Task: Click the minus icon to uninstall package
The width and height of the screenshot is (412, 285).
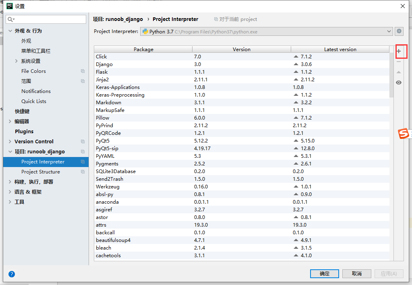Action: point(399,62)
